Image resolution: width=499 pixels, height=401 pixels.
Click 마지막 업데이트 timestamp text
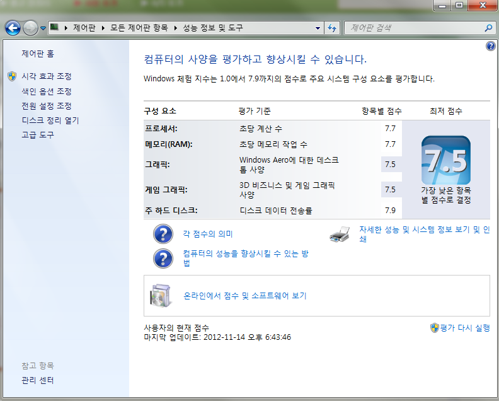pyautogui.click(x=217, y=337)
